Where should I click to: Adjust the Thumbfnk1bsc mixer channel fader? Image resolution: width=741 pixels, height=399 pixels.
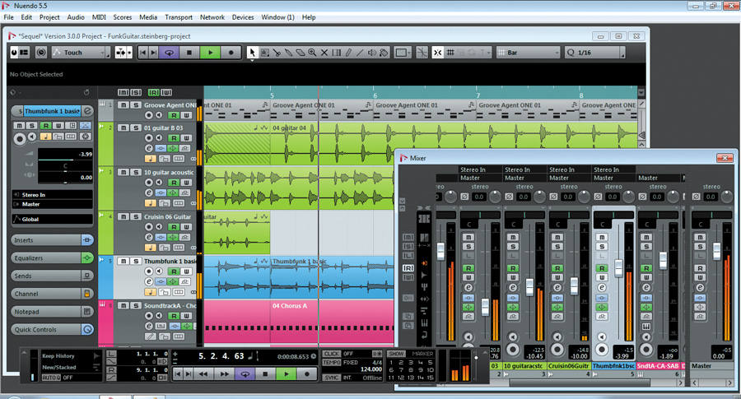click(x=618, y=268)
